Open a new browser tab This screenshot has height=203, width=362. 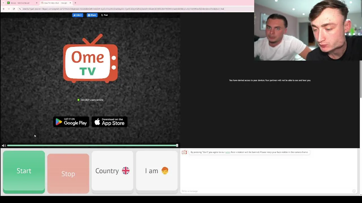[x=75, y=3]
